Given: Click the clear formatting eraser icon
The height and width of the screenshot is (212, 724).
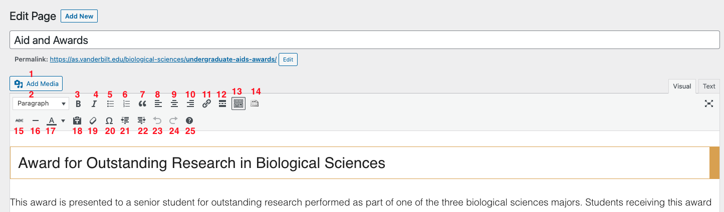Looking at the screenshot, I should click(93, 120).
